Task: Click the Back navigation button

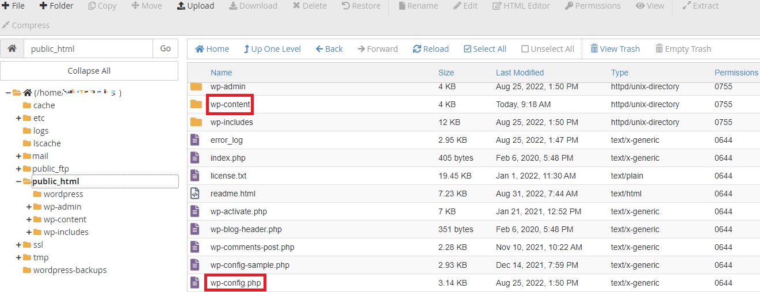Action: point(329,49)
